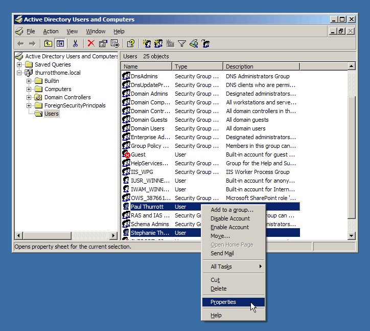Select the Domain Admins row
This screenshot has height=331, width=370.
click(x=211, y=94)
